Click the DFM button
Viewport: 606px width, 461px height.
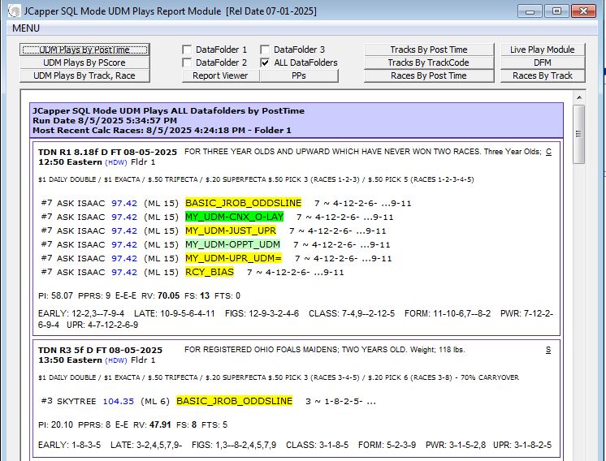pos(543,62)
